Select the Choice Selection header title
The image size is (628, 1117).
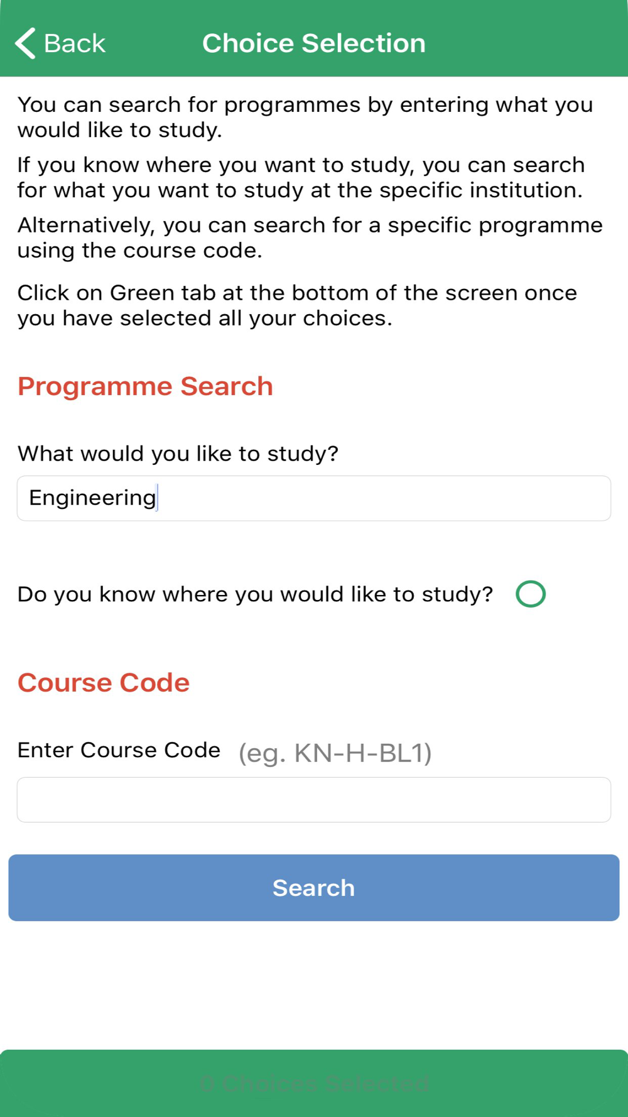point(314,43)
